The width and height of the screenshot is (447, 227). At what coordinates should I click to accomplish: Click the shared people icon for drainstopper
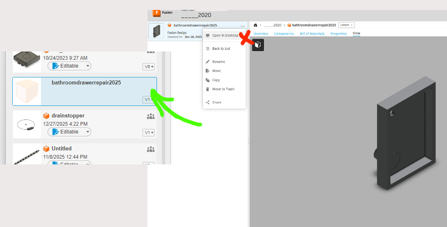(x=151, y=116)
